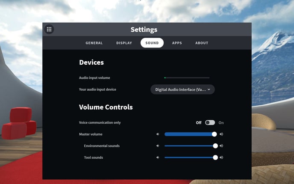Click the 'Master volume' label
The width and height of the screenshot is (294, 184).
point(91,134)
